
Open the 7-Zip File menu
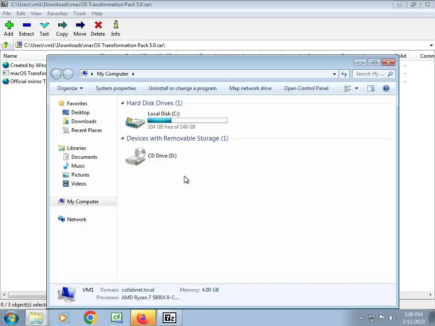tap(7, 13)
